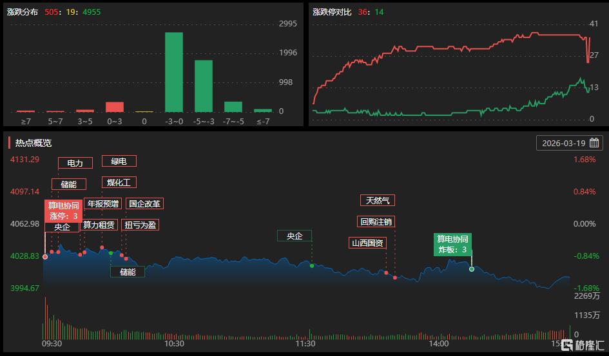Screen dimensions: 609x356
Task: Select the green 储能 label below chart
Action: click(128, 272)
